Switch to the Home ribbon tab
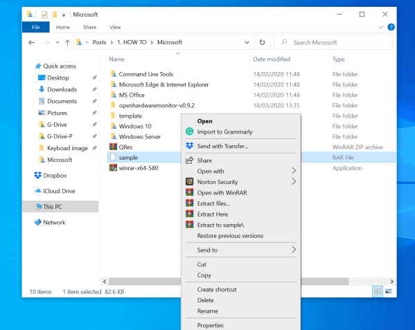This screenshot has height=330, width=415. tap(63, 27)
